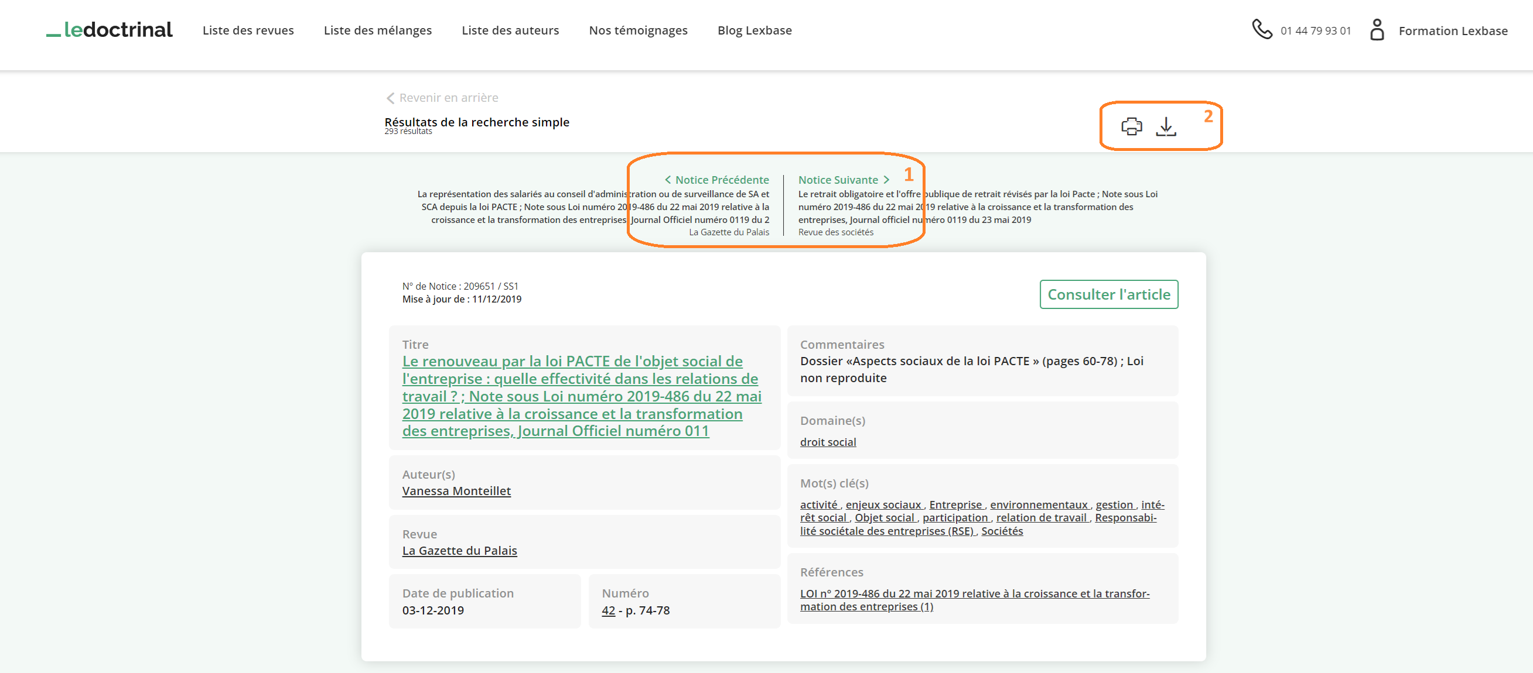Click the user account icon
Viewport: 1533px width, 673px height.
coord(1377,30)
